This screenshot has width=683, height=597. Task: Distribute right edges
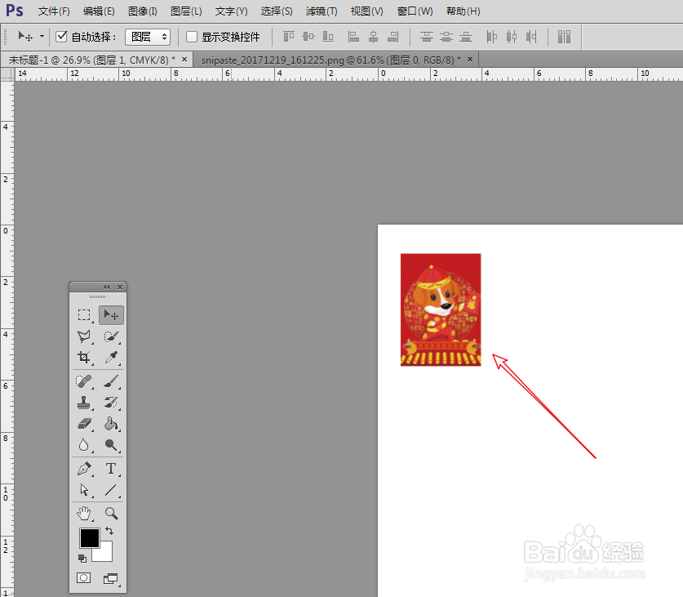(531, 37)
